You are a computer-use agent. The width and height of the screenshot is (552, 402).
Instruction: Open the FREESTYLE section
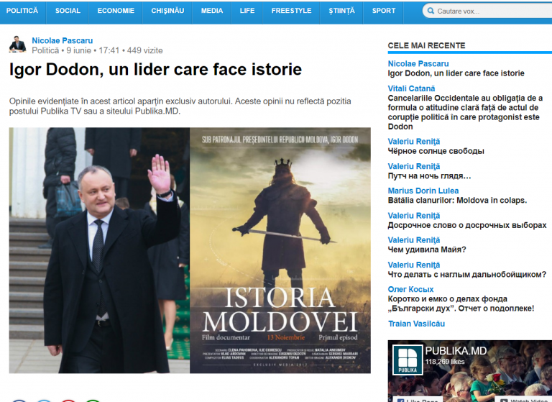(x=292, y=11)
